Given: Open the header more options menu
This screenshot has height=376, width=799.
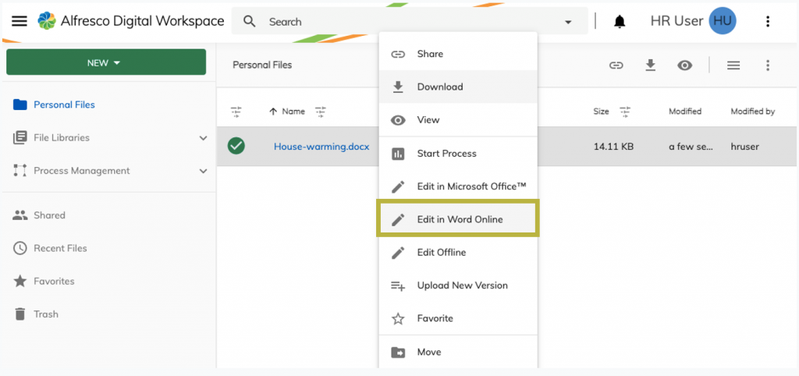Looking at the screenshot, I should [768, 21].
